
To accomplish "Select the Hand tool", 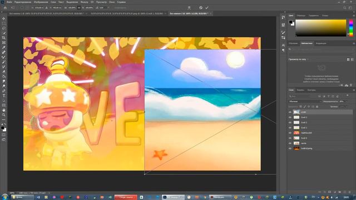I will tap(4, 110).
